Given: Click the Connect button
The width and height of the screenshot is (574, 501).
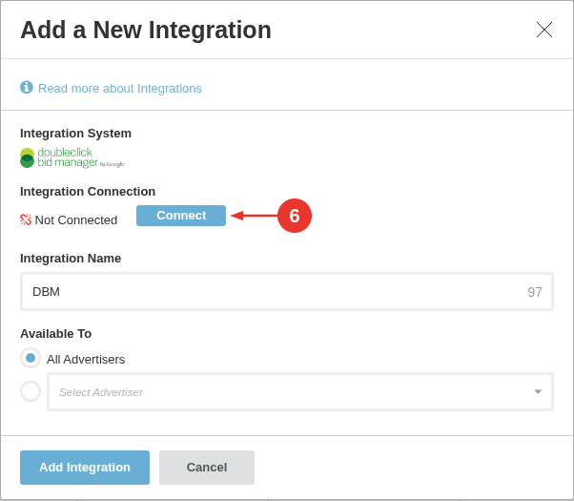Looking at the screenshot, I should click(x=181, y=216).
